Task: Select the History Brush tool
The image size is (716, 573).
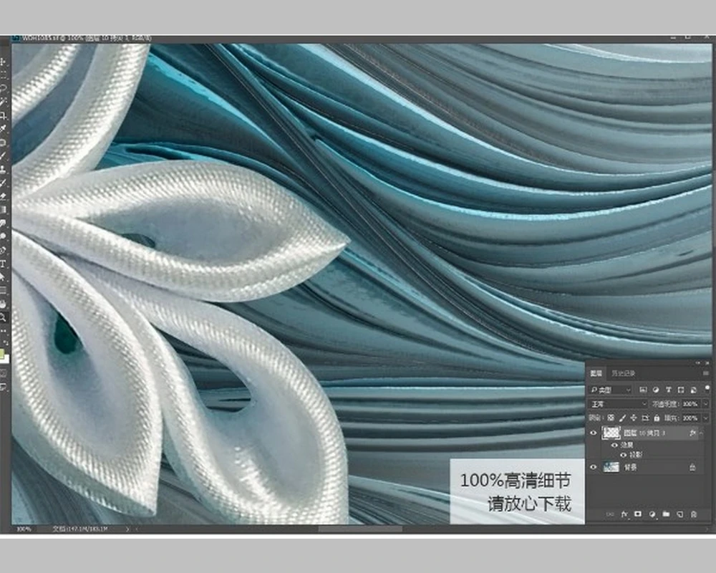Action: pyautogui.click(x=4, y=183)
